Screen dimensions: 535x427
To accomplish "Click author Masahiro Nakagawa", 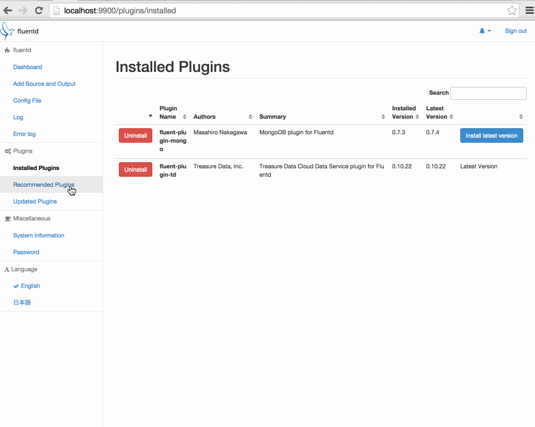I will click(x=220, y=132).
